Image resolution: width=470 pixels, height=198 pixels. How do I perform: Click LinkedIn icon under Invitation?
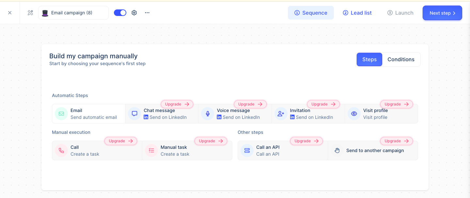pyautogui.click(x=292, y=117)
